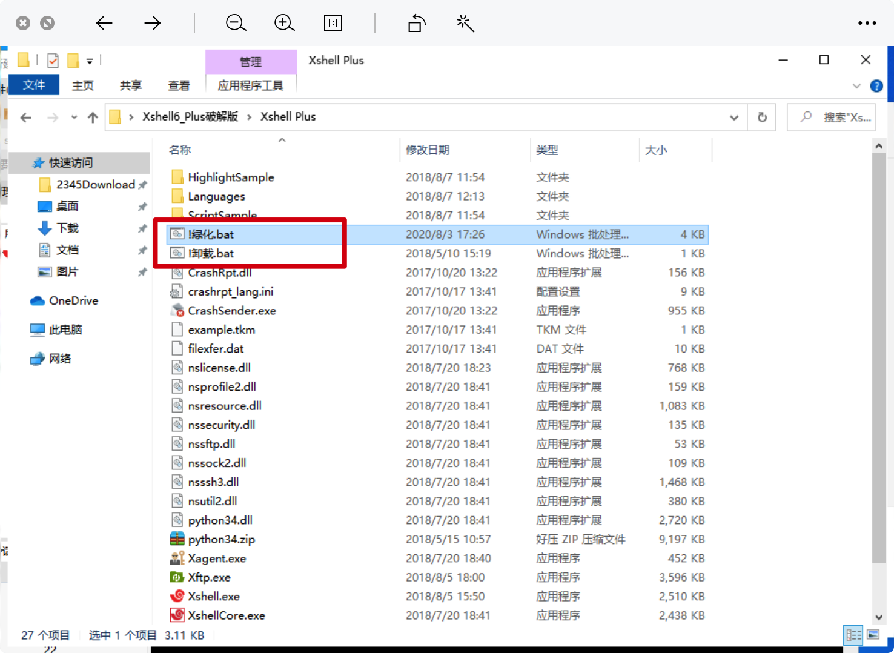Sort by the 名称 column header
Image resolution: width=894 pixels, height=653 pixels.
180,150
